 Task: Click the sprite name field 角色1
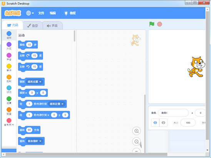coord(173,113)
